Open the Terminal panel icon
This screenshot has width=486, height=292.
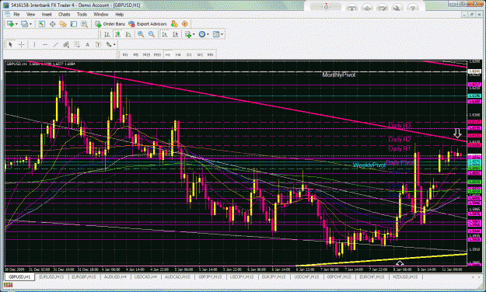coord(73,24)
